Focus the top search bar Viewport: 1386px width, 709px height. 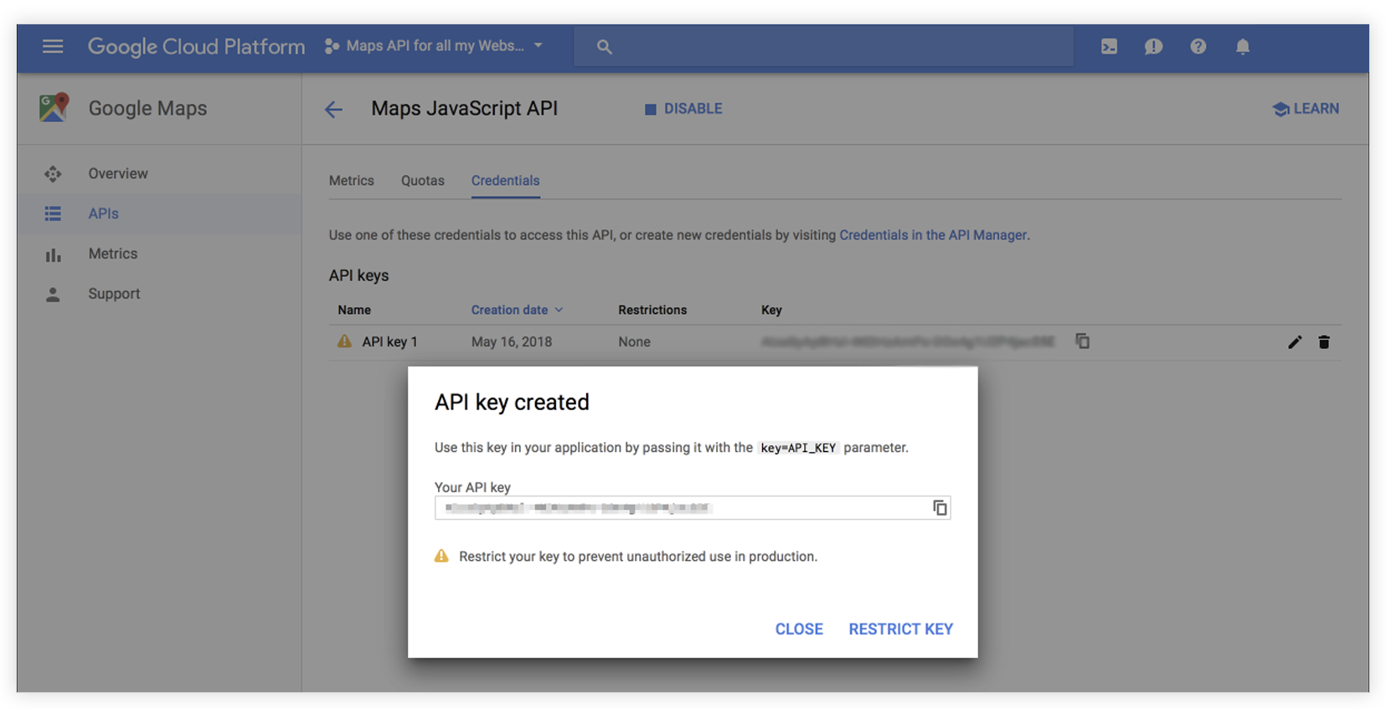(x=823, y=46)
